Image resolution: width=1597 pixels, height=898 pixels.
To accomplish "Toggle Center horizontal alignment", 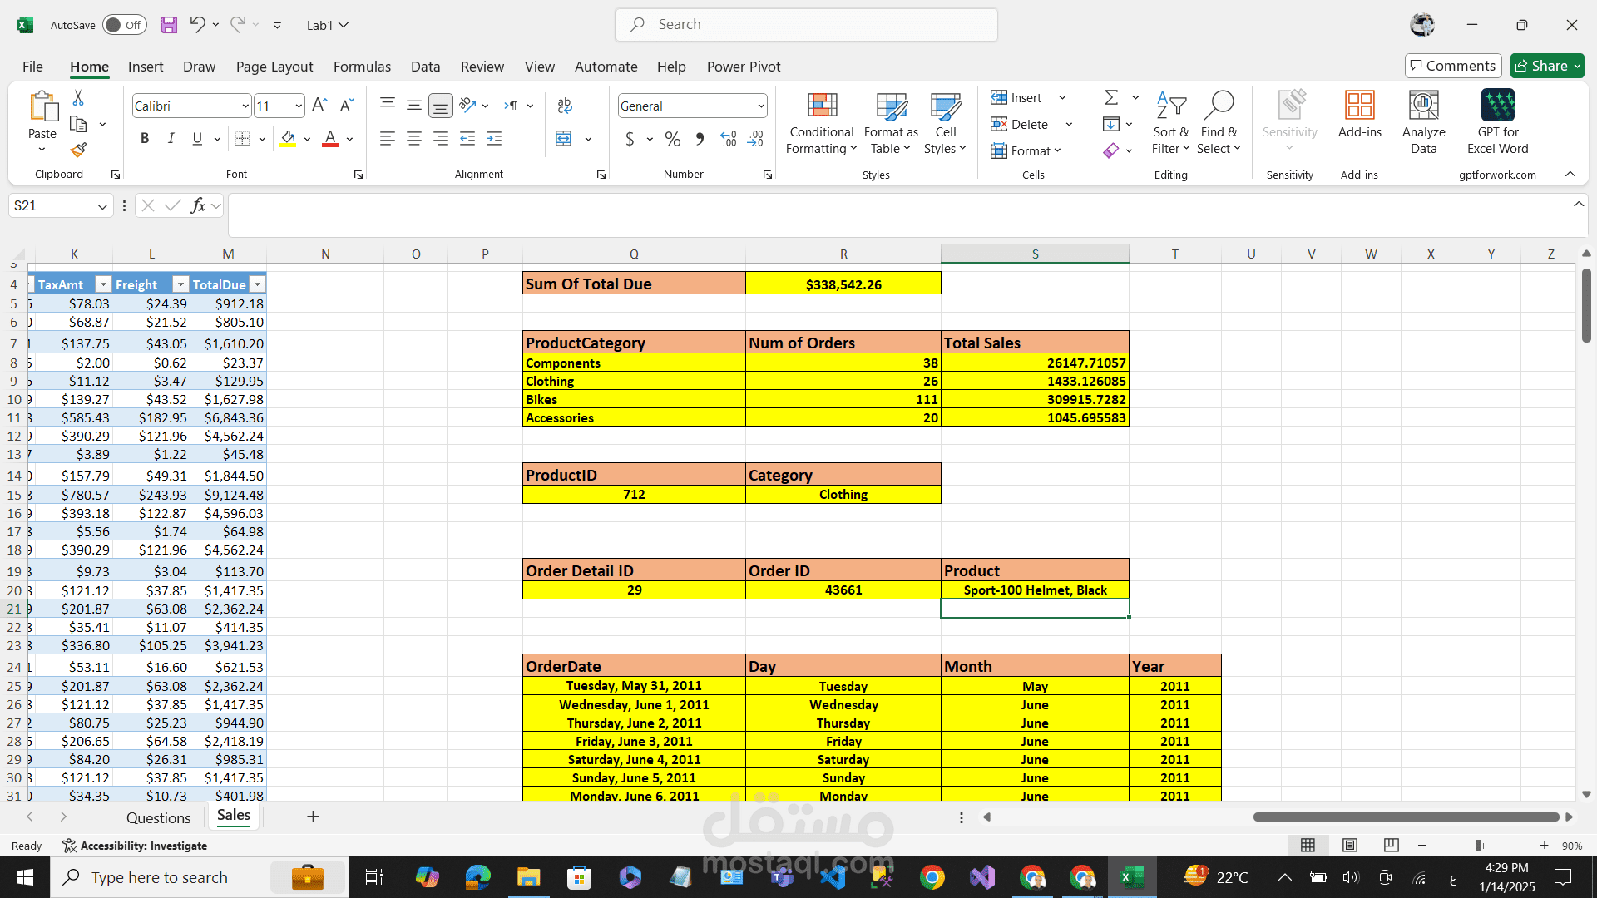I will tap(414, 139).
